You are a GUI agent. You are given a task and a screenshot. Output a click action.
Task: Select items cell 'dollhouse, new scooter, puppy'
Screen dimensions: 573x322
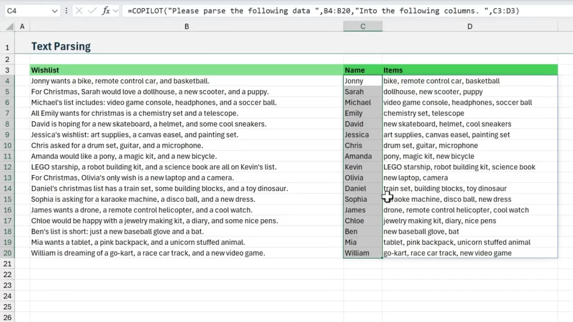coord(470,92)
